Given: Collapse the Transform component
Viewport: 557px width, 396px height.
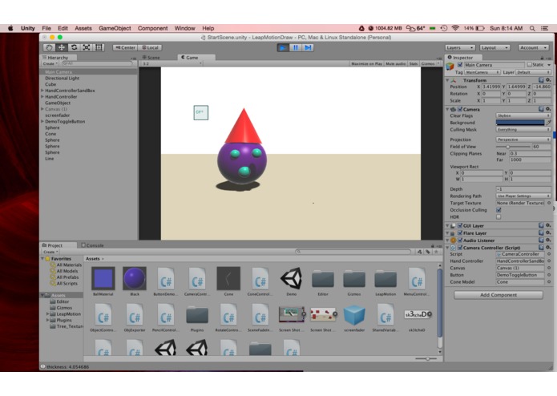Looking at the screenshot, I should 447,80.
